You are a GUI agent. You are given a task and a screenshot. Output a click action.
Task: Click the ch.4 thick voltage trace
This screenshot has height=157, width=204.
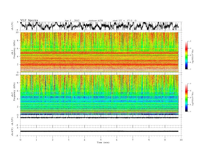click(99, 131)
